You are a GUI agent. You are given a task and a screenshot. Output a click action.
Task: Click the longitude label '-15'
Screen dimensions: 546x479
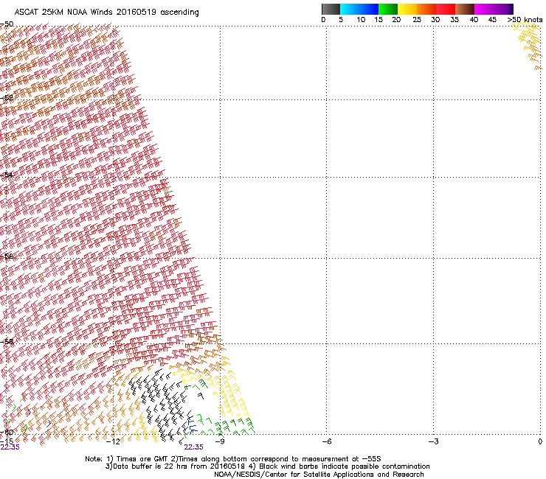pyautogui.click(x=7, y=441)
